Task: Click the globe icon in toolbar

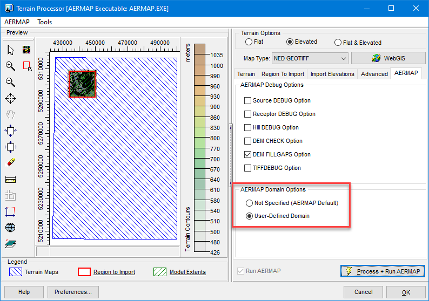Action: point(10,228)
